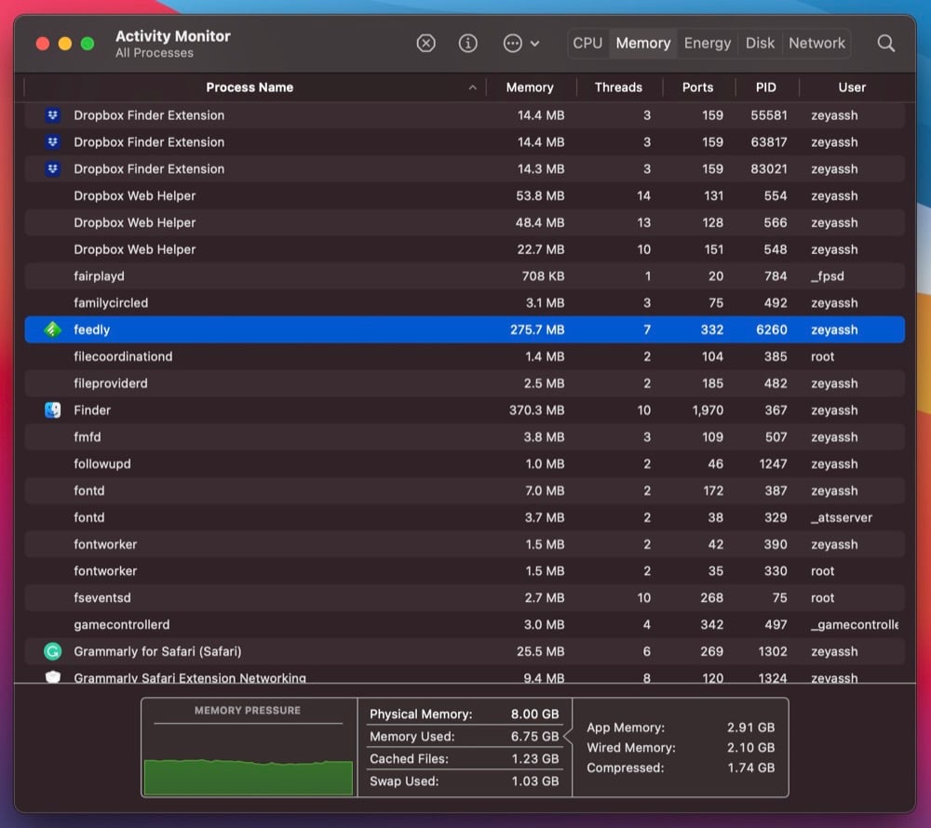Select the fmfd process

point(465,436)
